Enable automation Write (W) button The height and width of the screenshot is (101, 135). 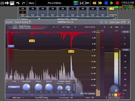coord(106,22)
